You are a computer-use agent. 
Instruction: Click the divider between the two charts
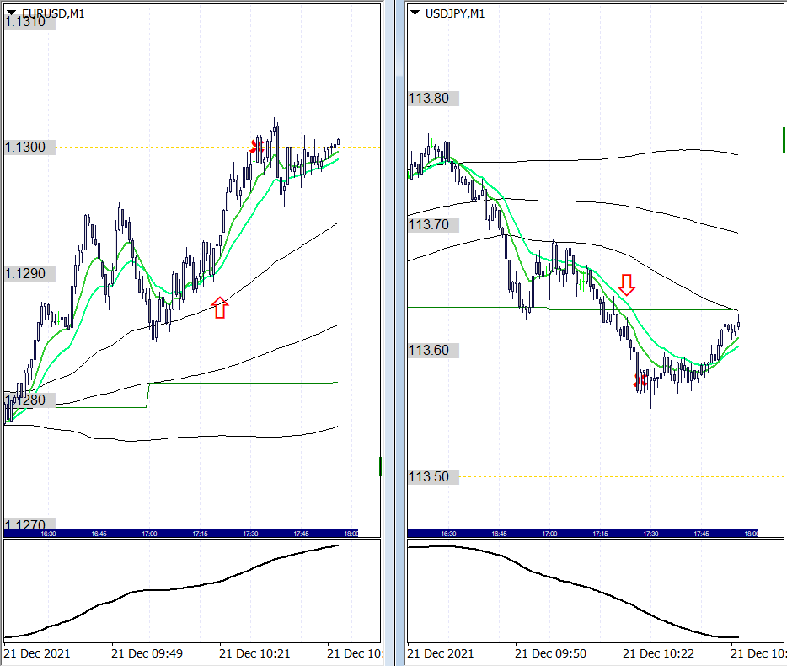click(394, 333)
